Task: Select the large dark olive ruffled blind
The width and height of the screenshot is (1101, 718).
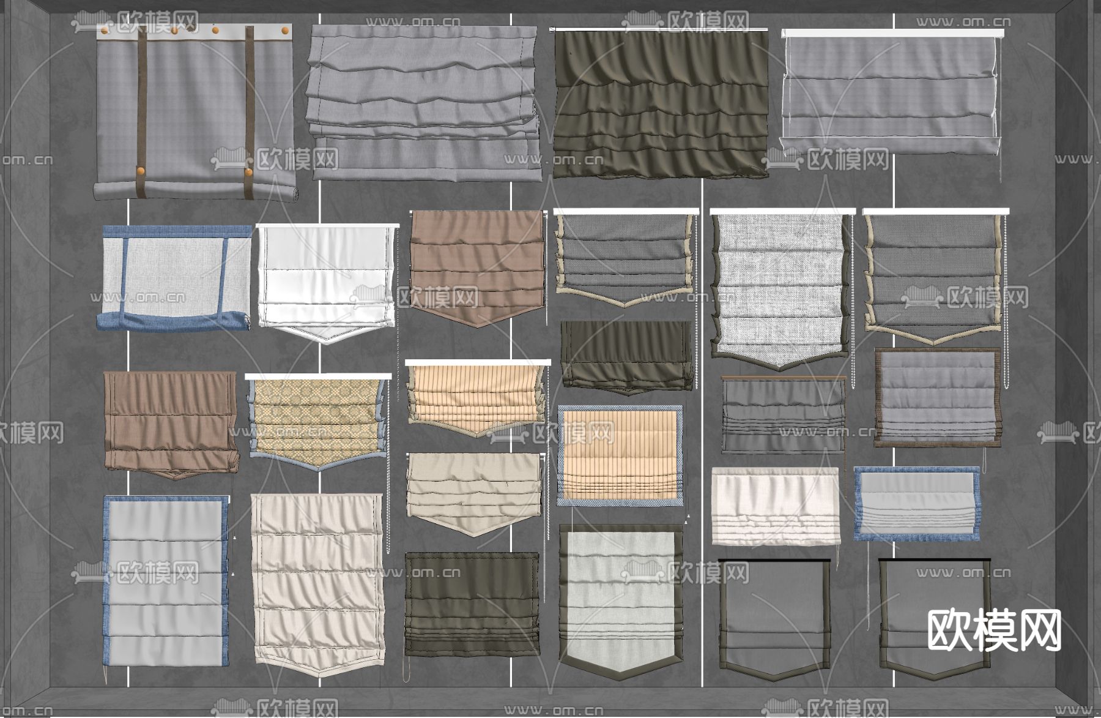Action: click(661, 104)
